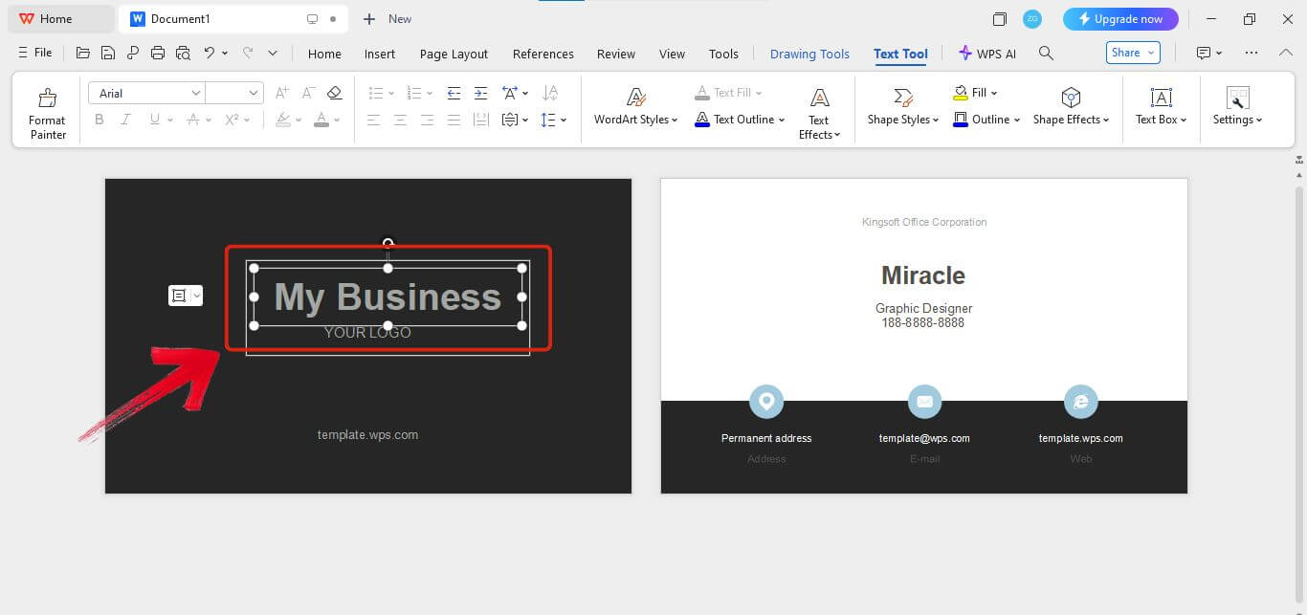This screenshot has height=615, width=1307.
Task: Open the shape Outline options
Action: 986,120
